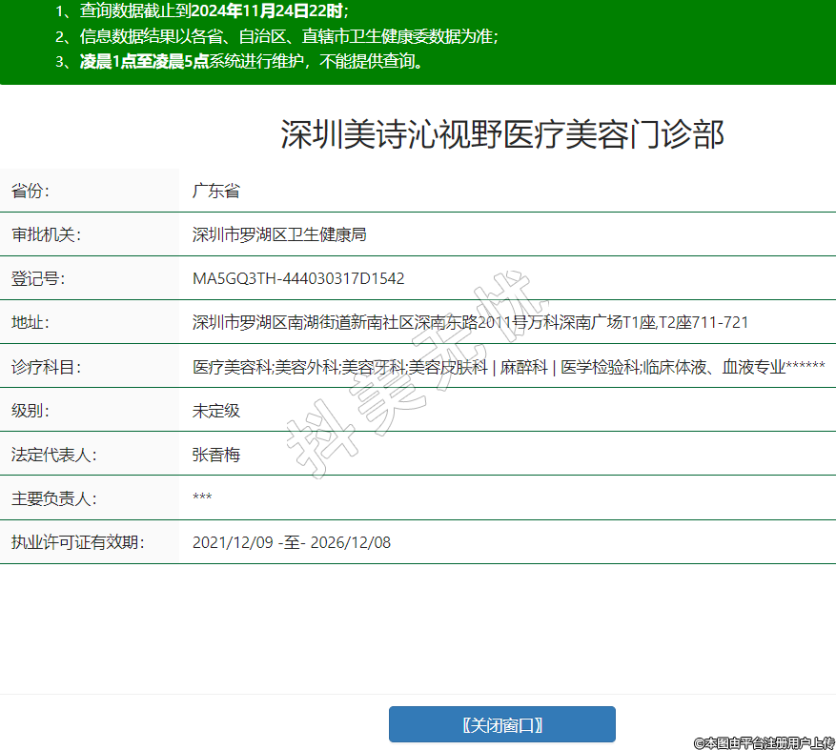The width and height of the screenshot is (836, 750).
Task: Click the 广东省 province value
Action: (215, 191)
